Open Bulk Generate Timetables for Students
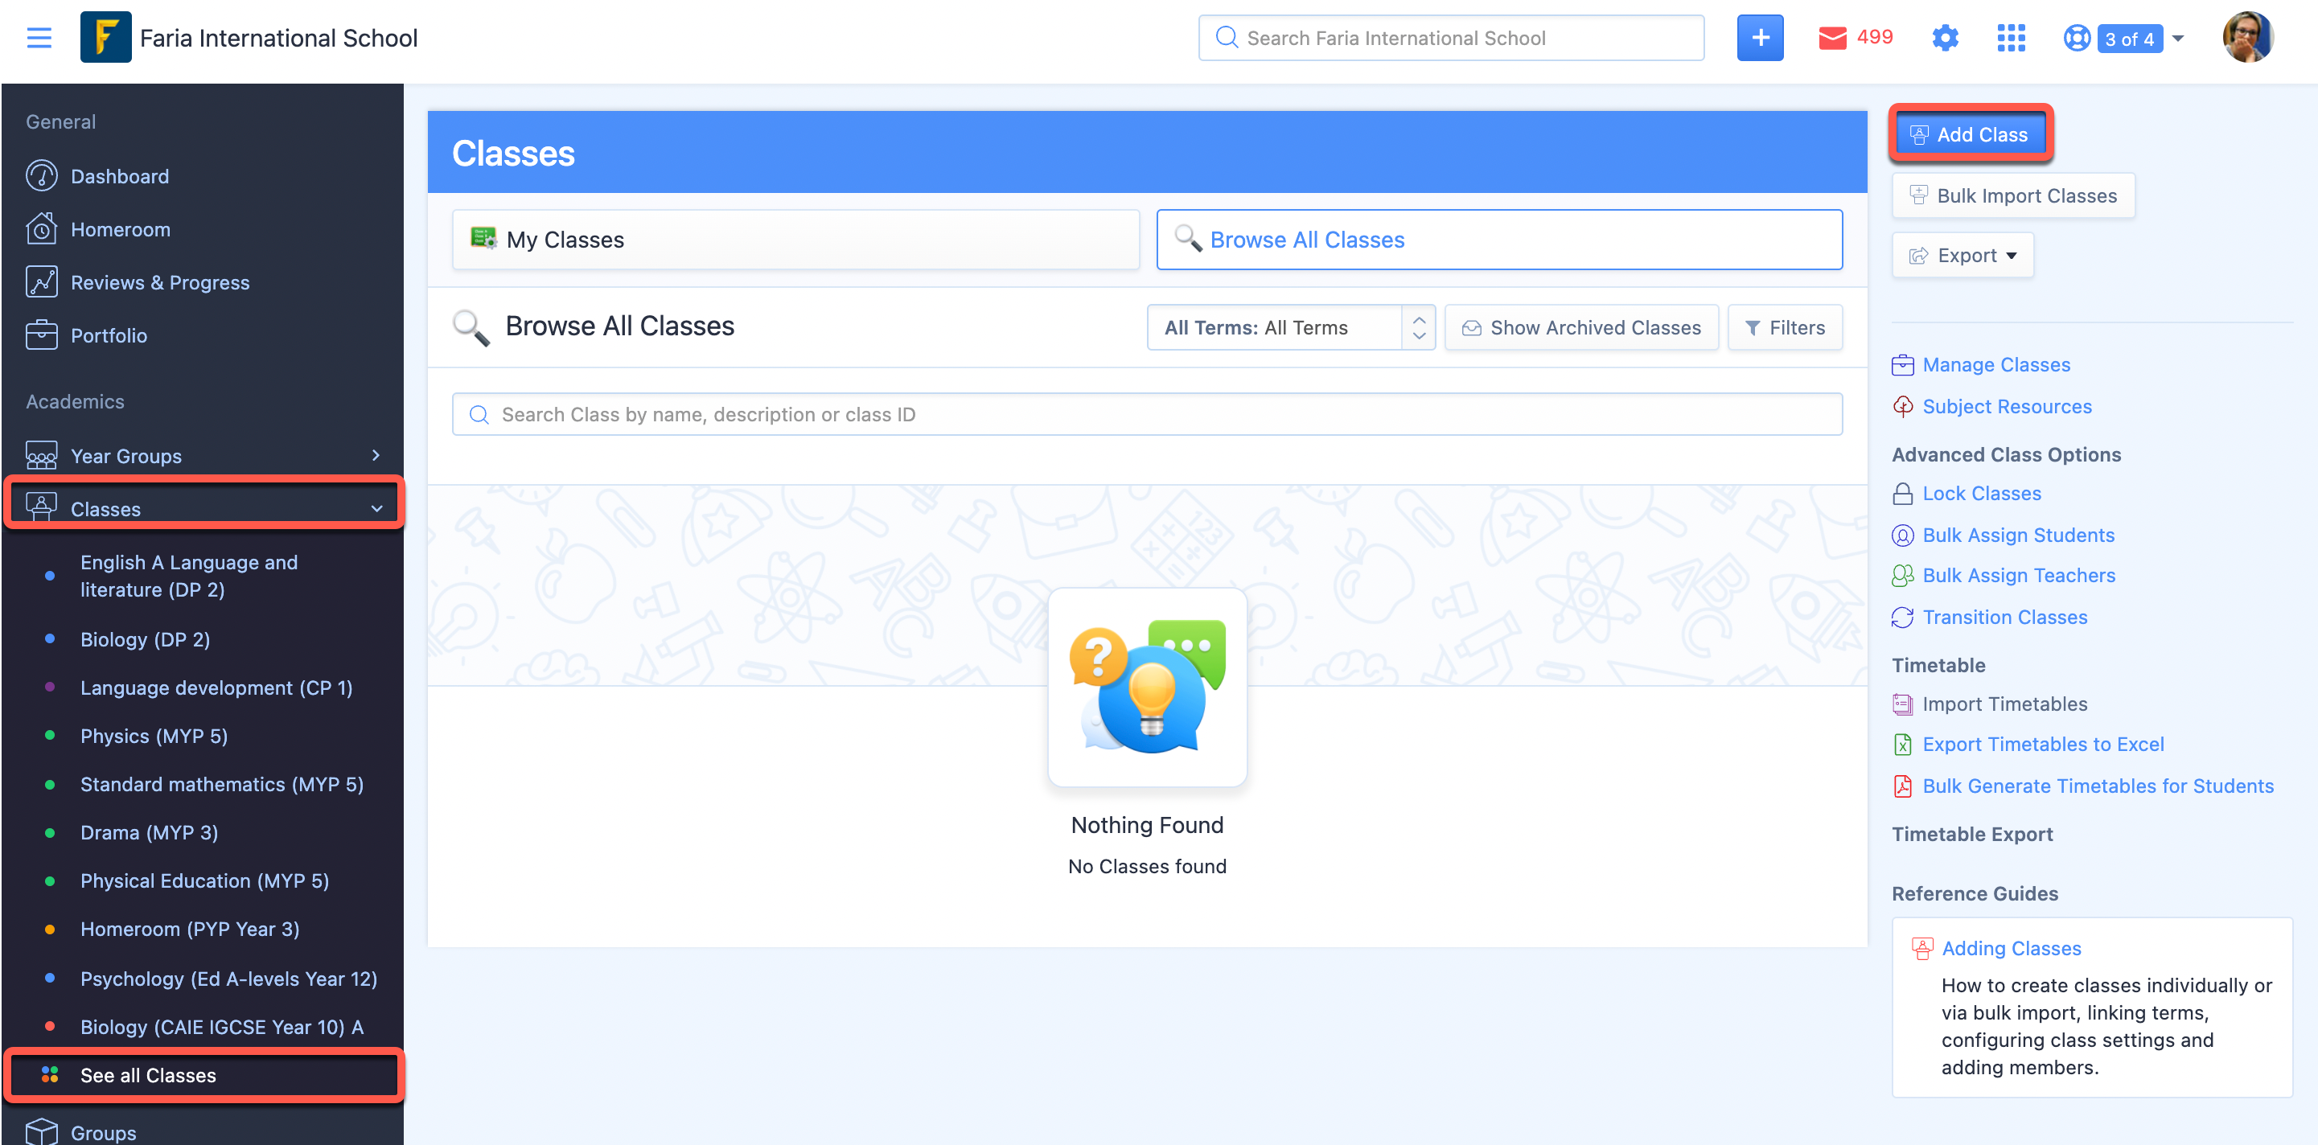Screen dimensions: 2318x1145 point(2098,786)
